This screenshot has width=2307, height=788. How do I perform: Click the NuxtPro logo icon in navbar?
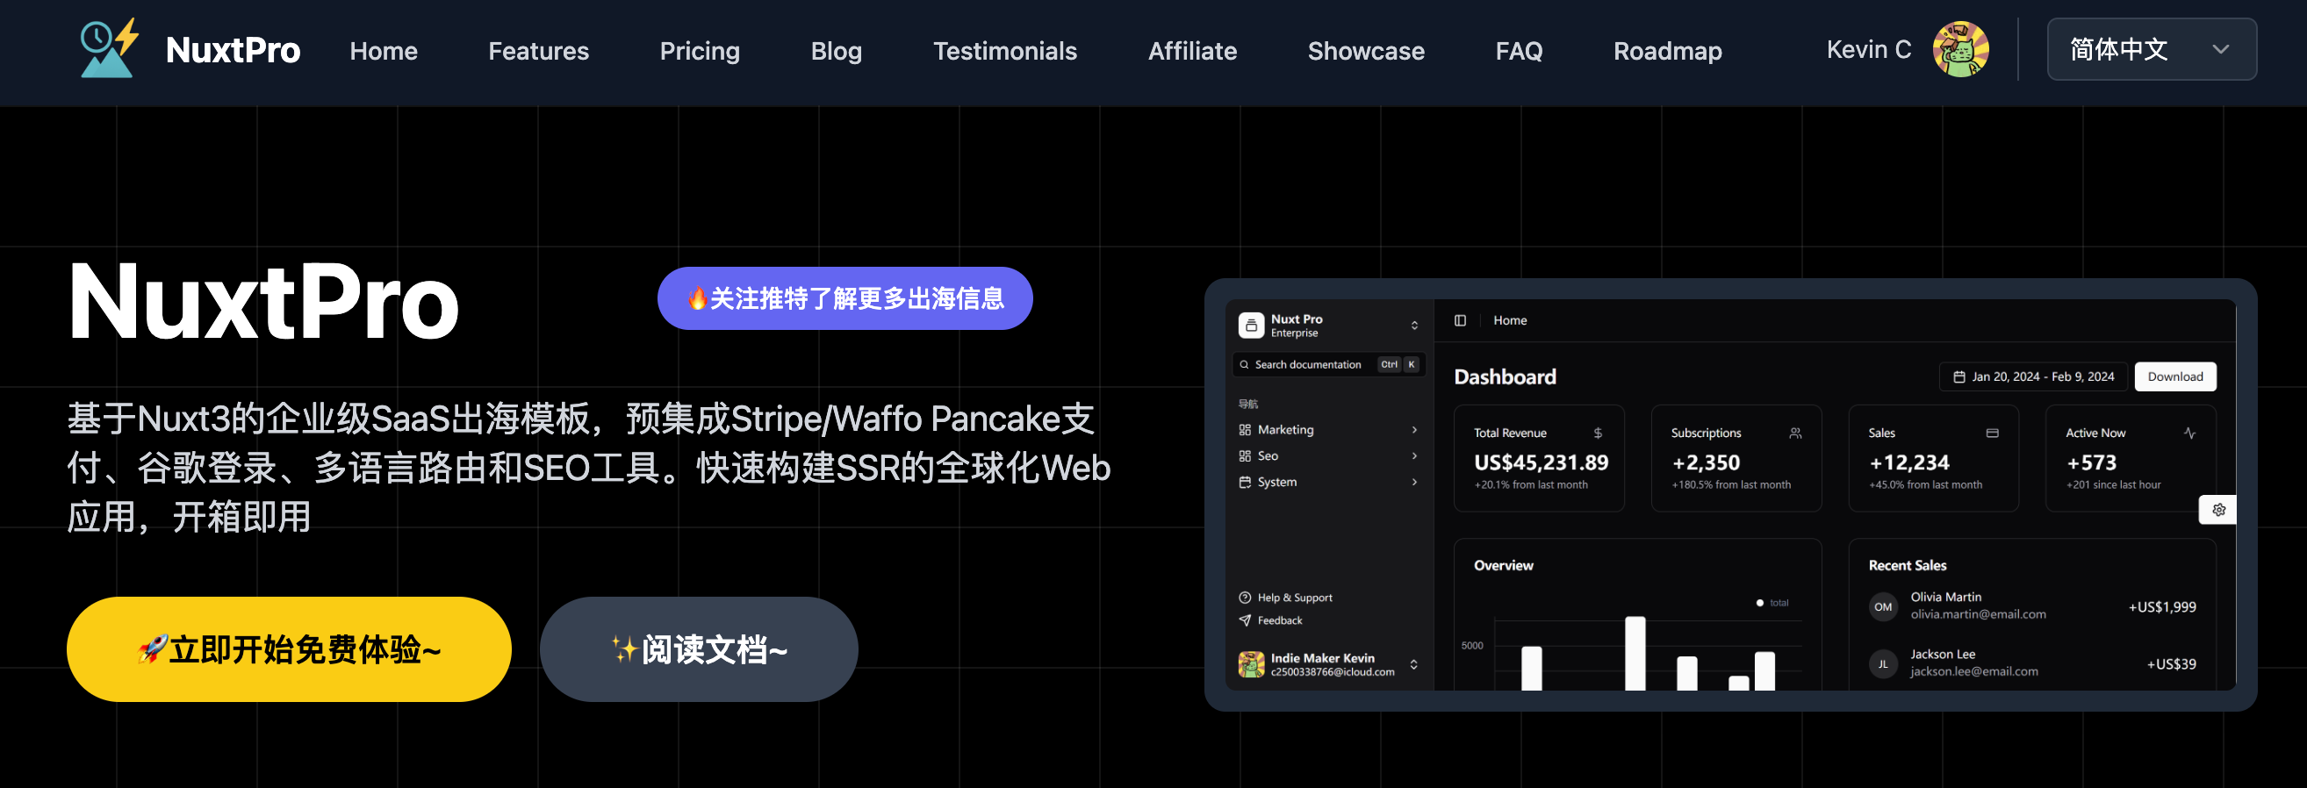click(109, 49)
